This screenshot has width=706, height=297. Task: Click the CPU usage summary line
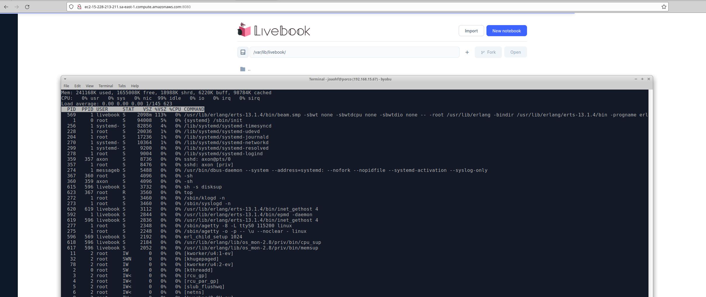tap(160, 98)
